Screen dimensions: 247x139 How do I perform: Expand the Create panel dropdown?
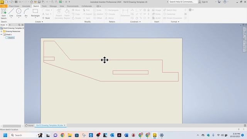(39, 22)
